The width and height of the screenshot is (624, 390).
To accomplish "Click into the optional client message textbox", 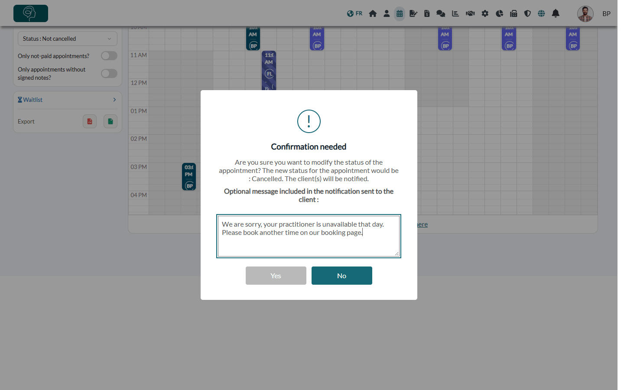I will tap(309, 236).
